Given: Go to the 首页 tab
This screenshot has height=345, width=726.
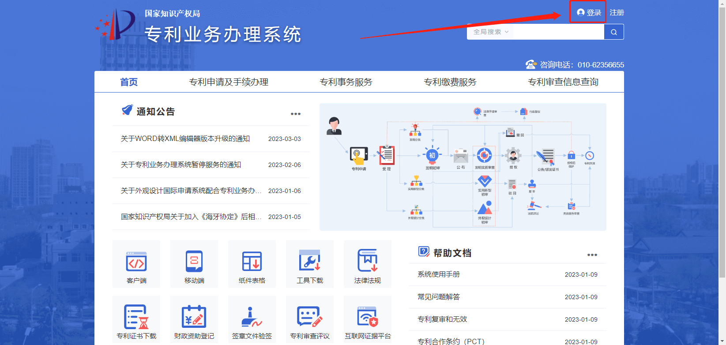Looking at the screenshot, I should [129, 82].
